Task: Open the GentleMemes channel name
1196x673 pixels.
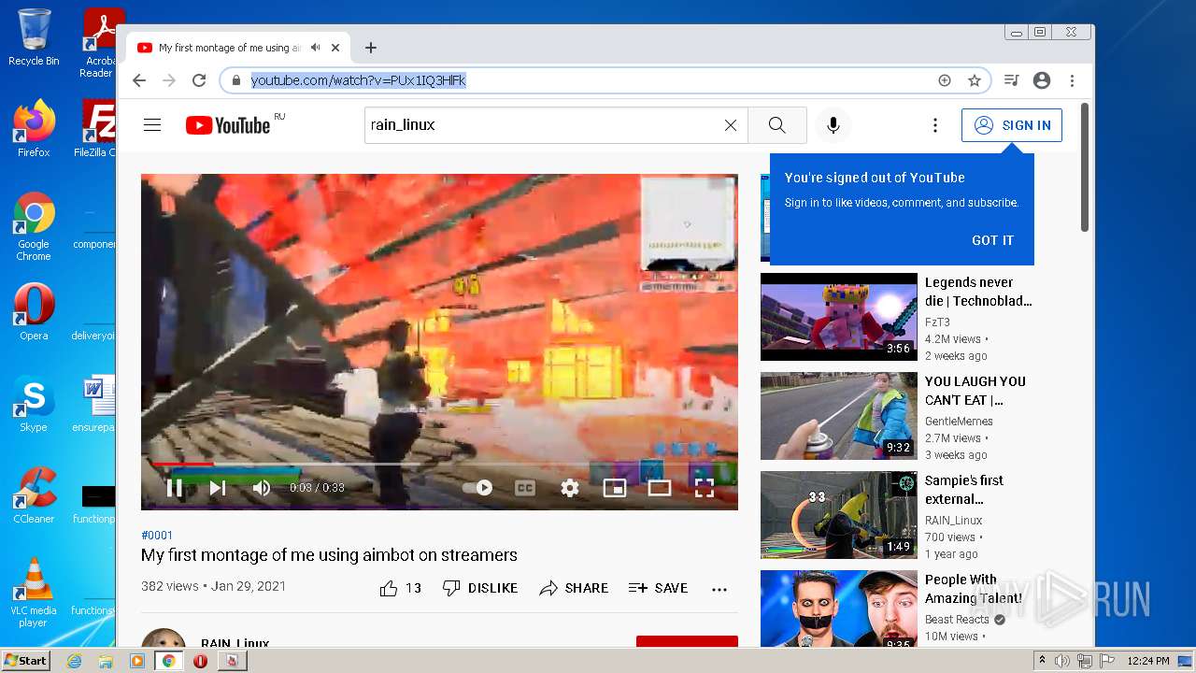Action: click(x=959, y=421)
